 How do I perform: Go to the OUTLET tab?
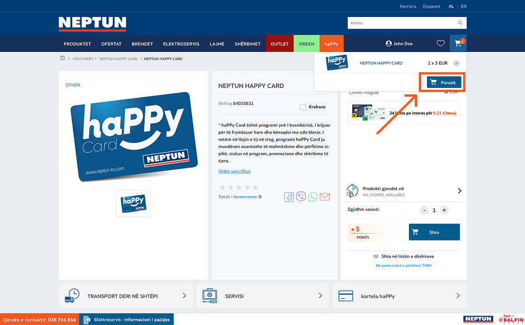tap(279, 44)
